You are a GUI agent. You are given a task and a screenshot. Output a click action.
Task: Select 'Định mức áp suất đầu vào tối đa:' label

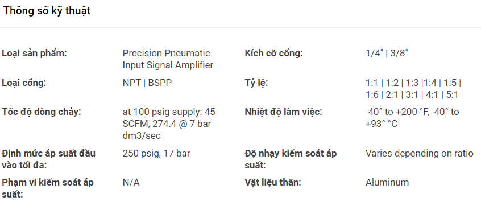point(48,159)
